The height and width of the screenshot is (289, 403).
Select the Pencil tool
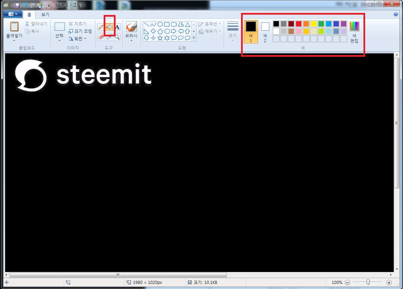click(101, 27)
